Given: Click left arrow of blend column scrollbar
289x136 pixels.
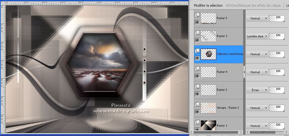Looking at the screenshot, I should 248,132.
